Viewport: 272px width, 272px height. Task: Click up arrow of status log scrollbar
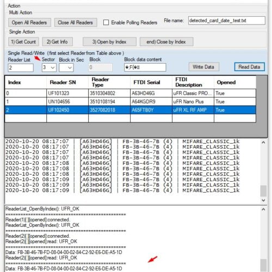(263, 209)
